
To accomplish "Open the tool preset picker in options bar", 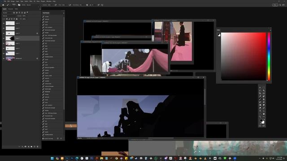I will coord(8,5).
